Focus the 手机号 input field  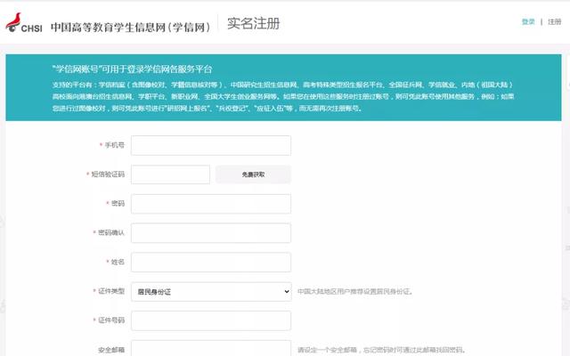pos(211,145)
